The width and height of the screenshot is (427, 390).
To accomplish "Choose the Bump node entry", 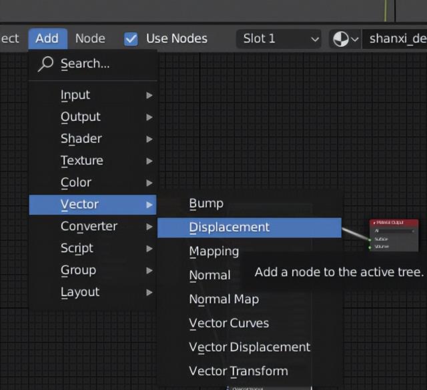I will click(206, 203).
